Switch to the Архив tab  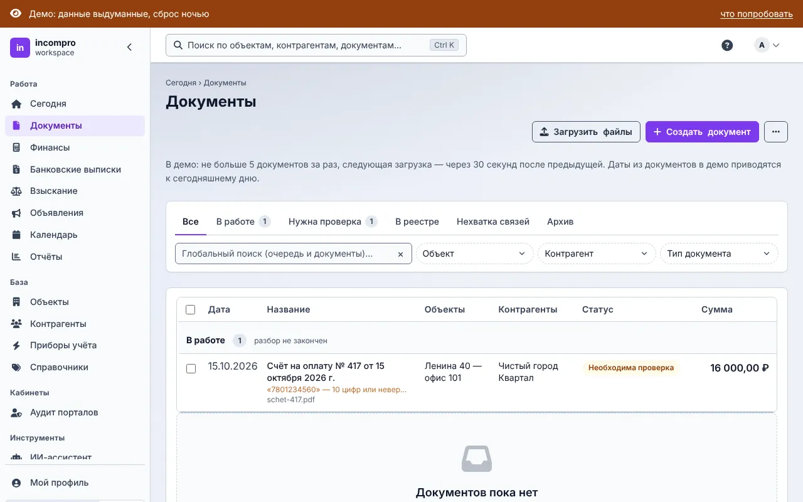point(560,222)
